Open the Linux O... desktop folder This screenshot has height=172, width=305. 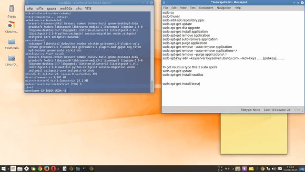pos(11,61)
